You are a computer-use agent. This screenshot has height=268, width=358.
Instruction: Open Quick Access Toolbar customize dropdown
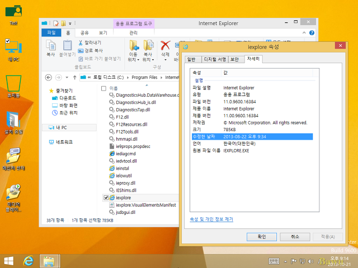(70, 23)
